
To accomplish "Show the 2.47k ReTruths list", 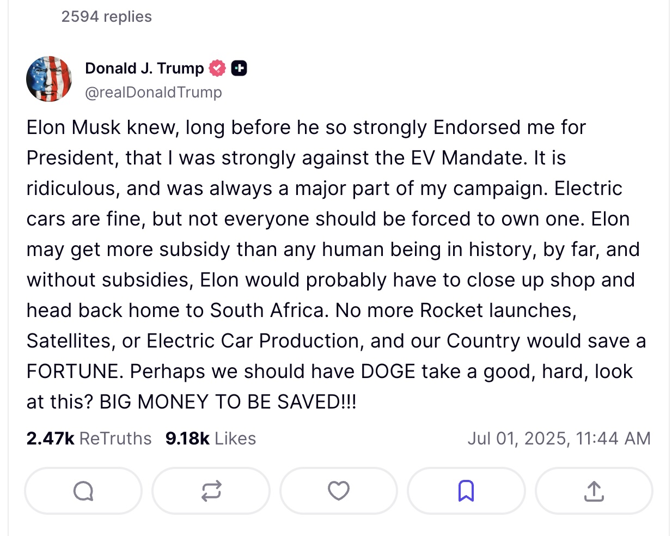I will tap(89, 438).
